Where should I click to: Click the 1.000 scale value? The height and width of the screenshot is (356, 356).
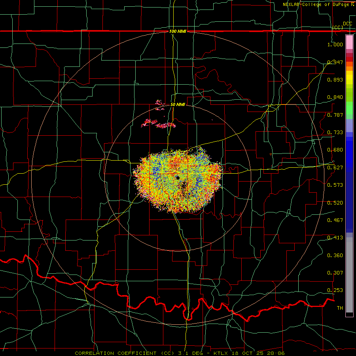[335, 44]
